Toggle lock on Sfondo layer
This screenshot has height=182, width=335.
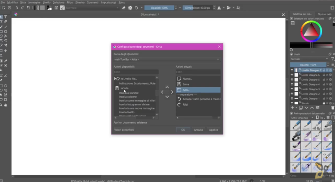point(324,103)
